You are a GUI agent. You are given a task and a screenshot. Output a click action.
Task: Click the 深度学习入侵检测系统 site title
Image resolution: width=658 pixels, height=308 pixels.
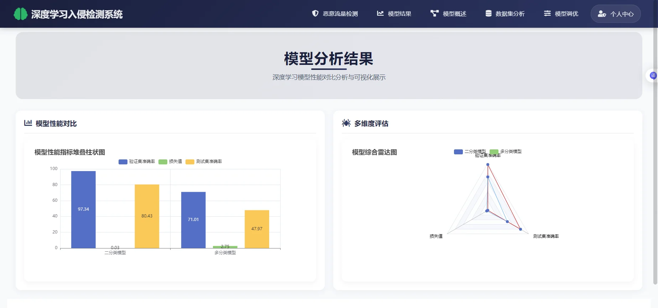77,14
